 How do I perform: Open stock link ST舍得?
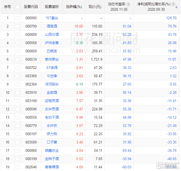52,68
